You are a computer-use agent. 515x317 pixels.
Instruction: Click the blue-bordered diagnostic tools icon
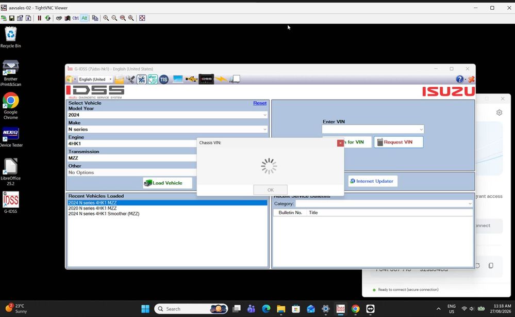142,80
